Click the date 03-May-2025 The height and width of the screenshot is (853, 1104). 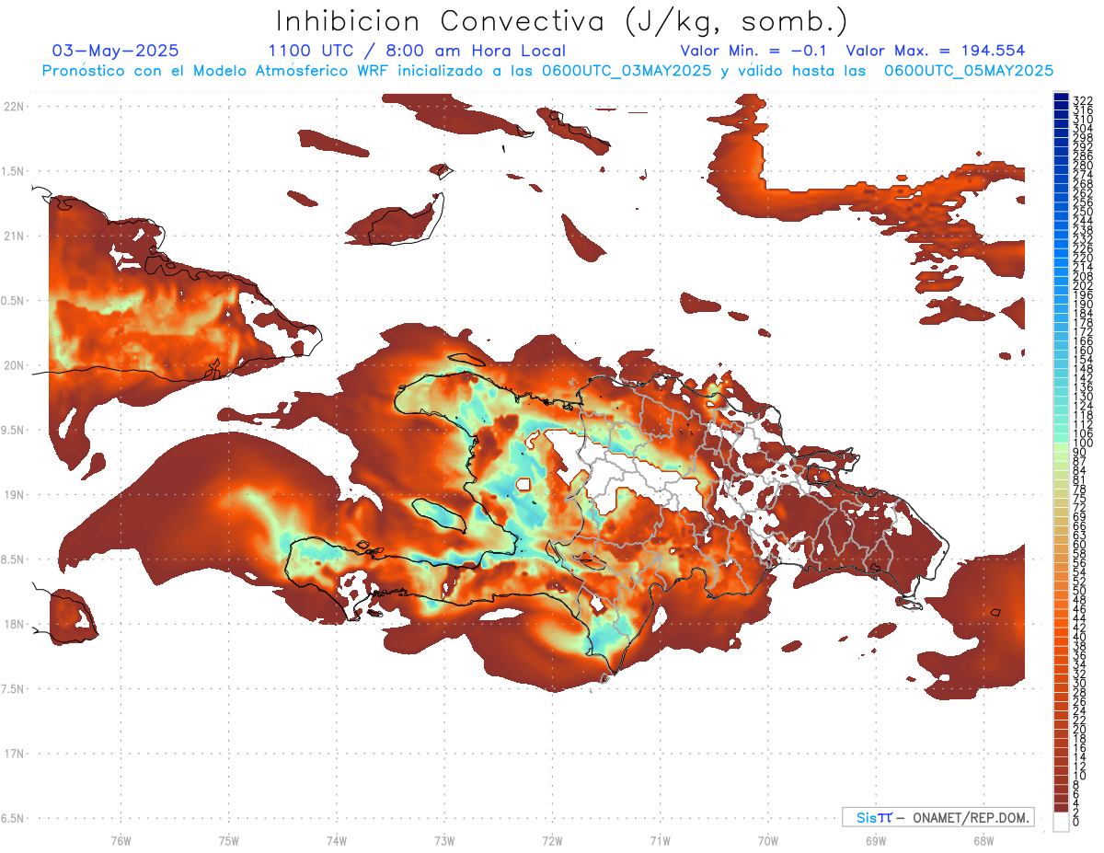(x=116, y=51)
